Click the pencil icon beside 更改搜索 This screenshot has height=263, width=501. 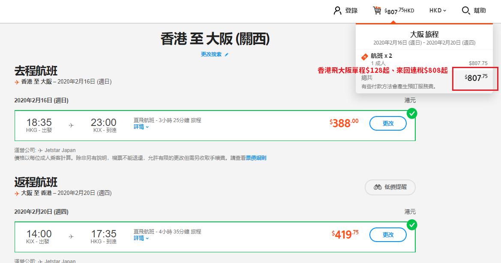[227, 54]
